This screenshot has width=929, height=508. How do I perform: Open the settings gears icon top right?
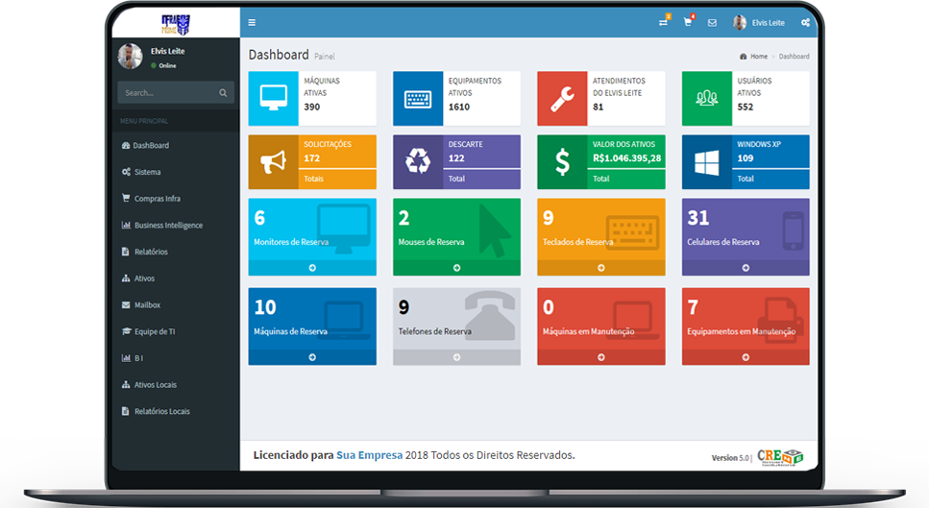(x=805, y=22)
